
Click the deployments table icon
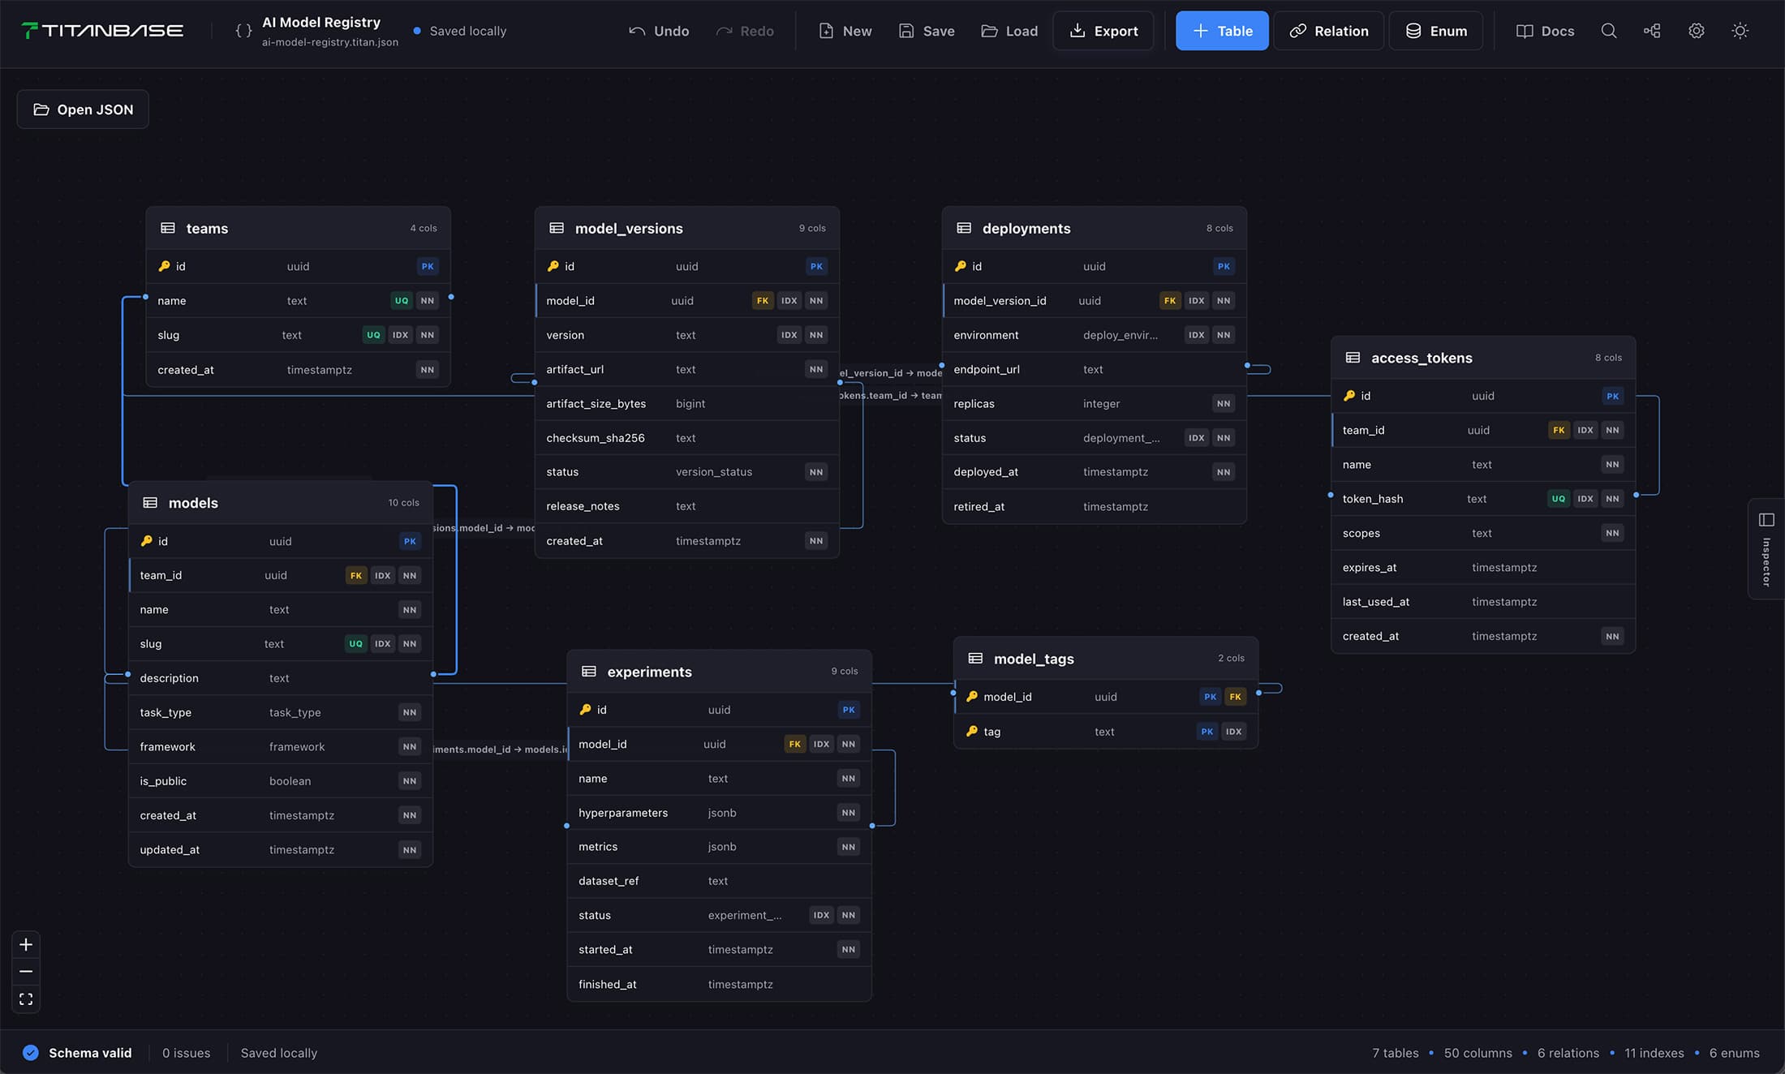[964, 228]
